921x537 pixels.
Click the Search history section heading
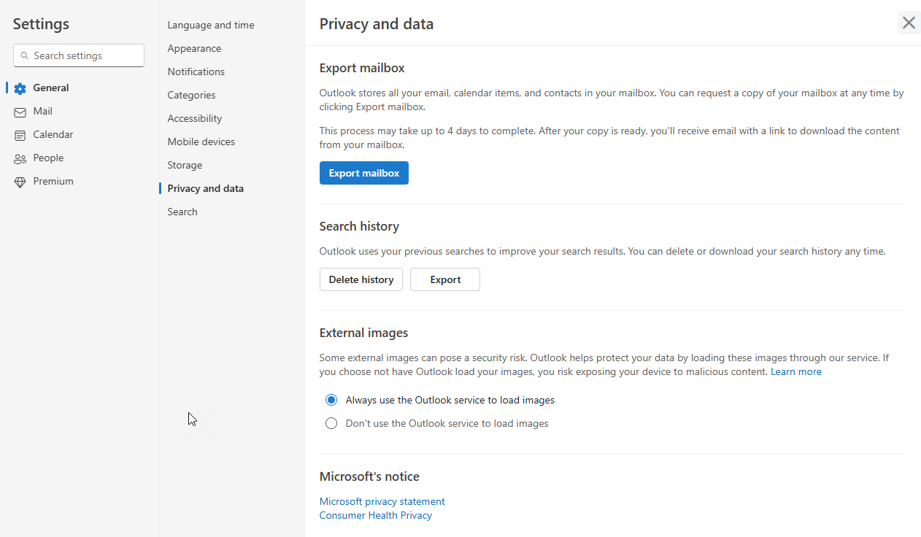[x=359, y=226]
